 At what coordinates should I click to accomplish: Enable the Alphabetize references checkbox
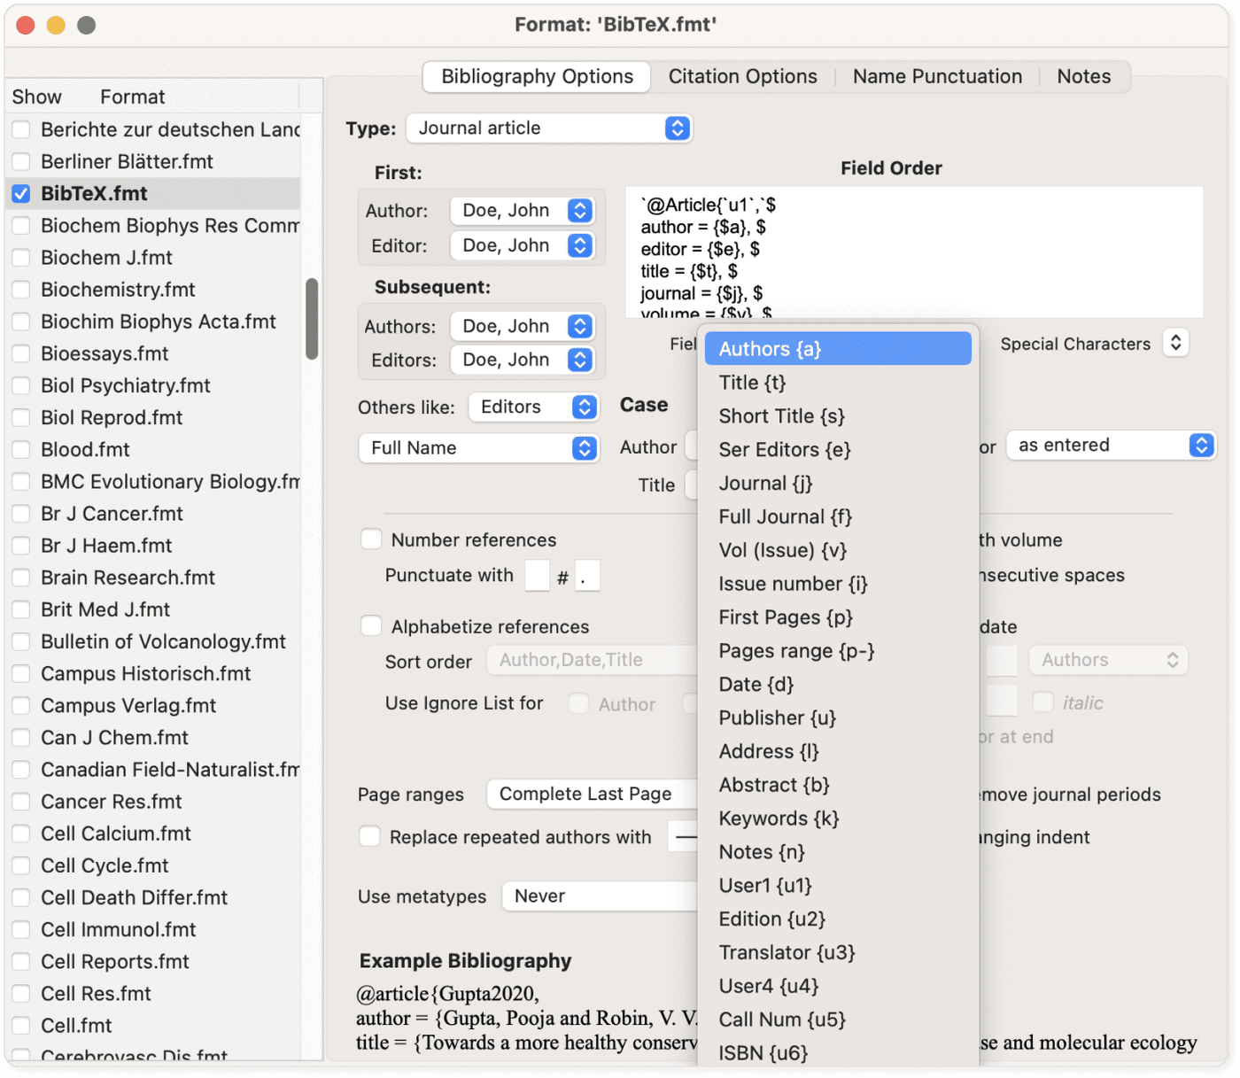click(371, 625)
